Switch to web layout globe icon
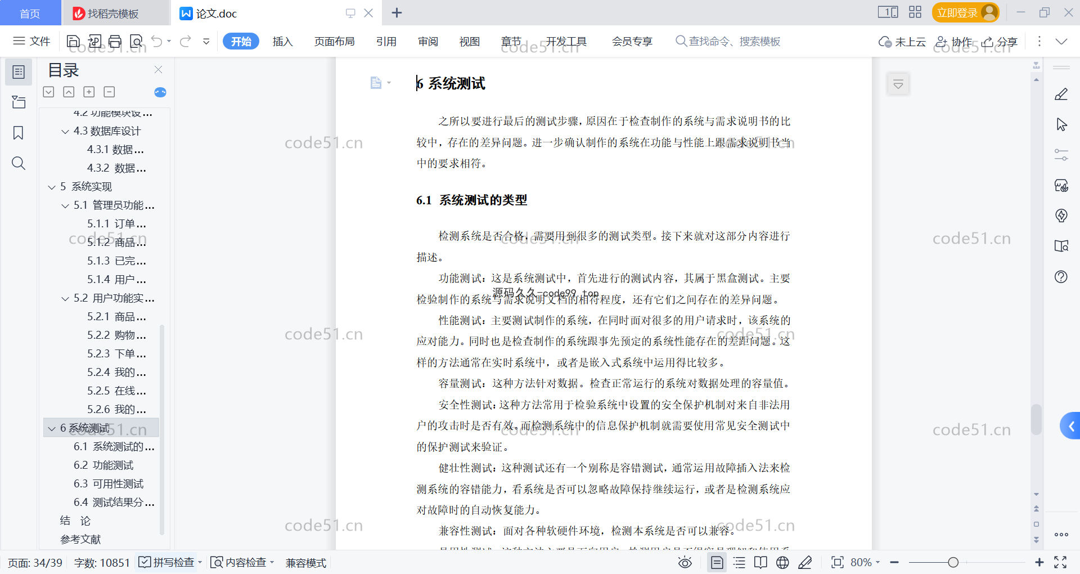 tap(782, 562)
